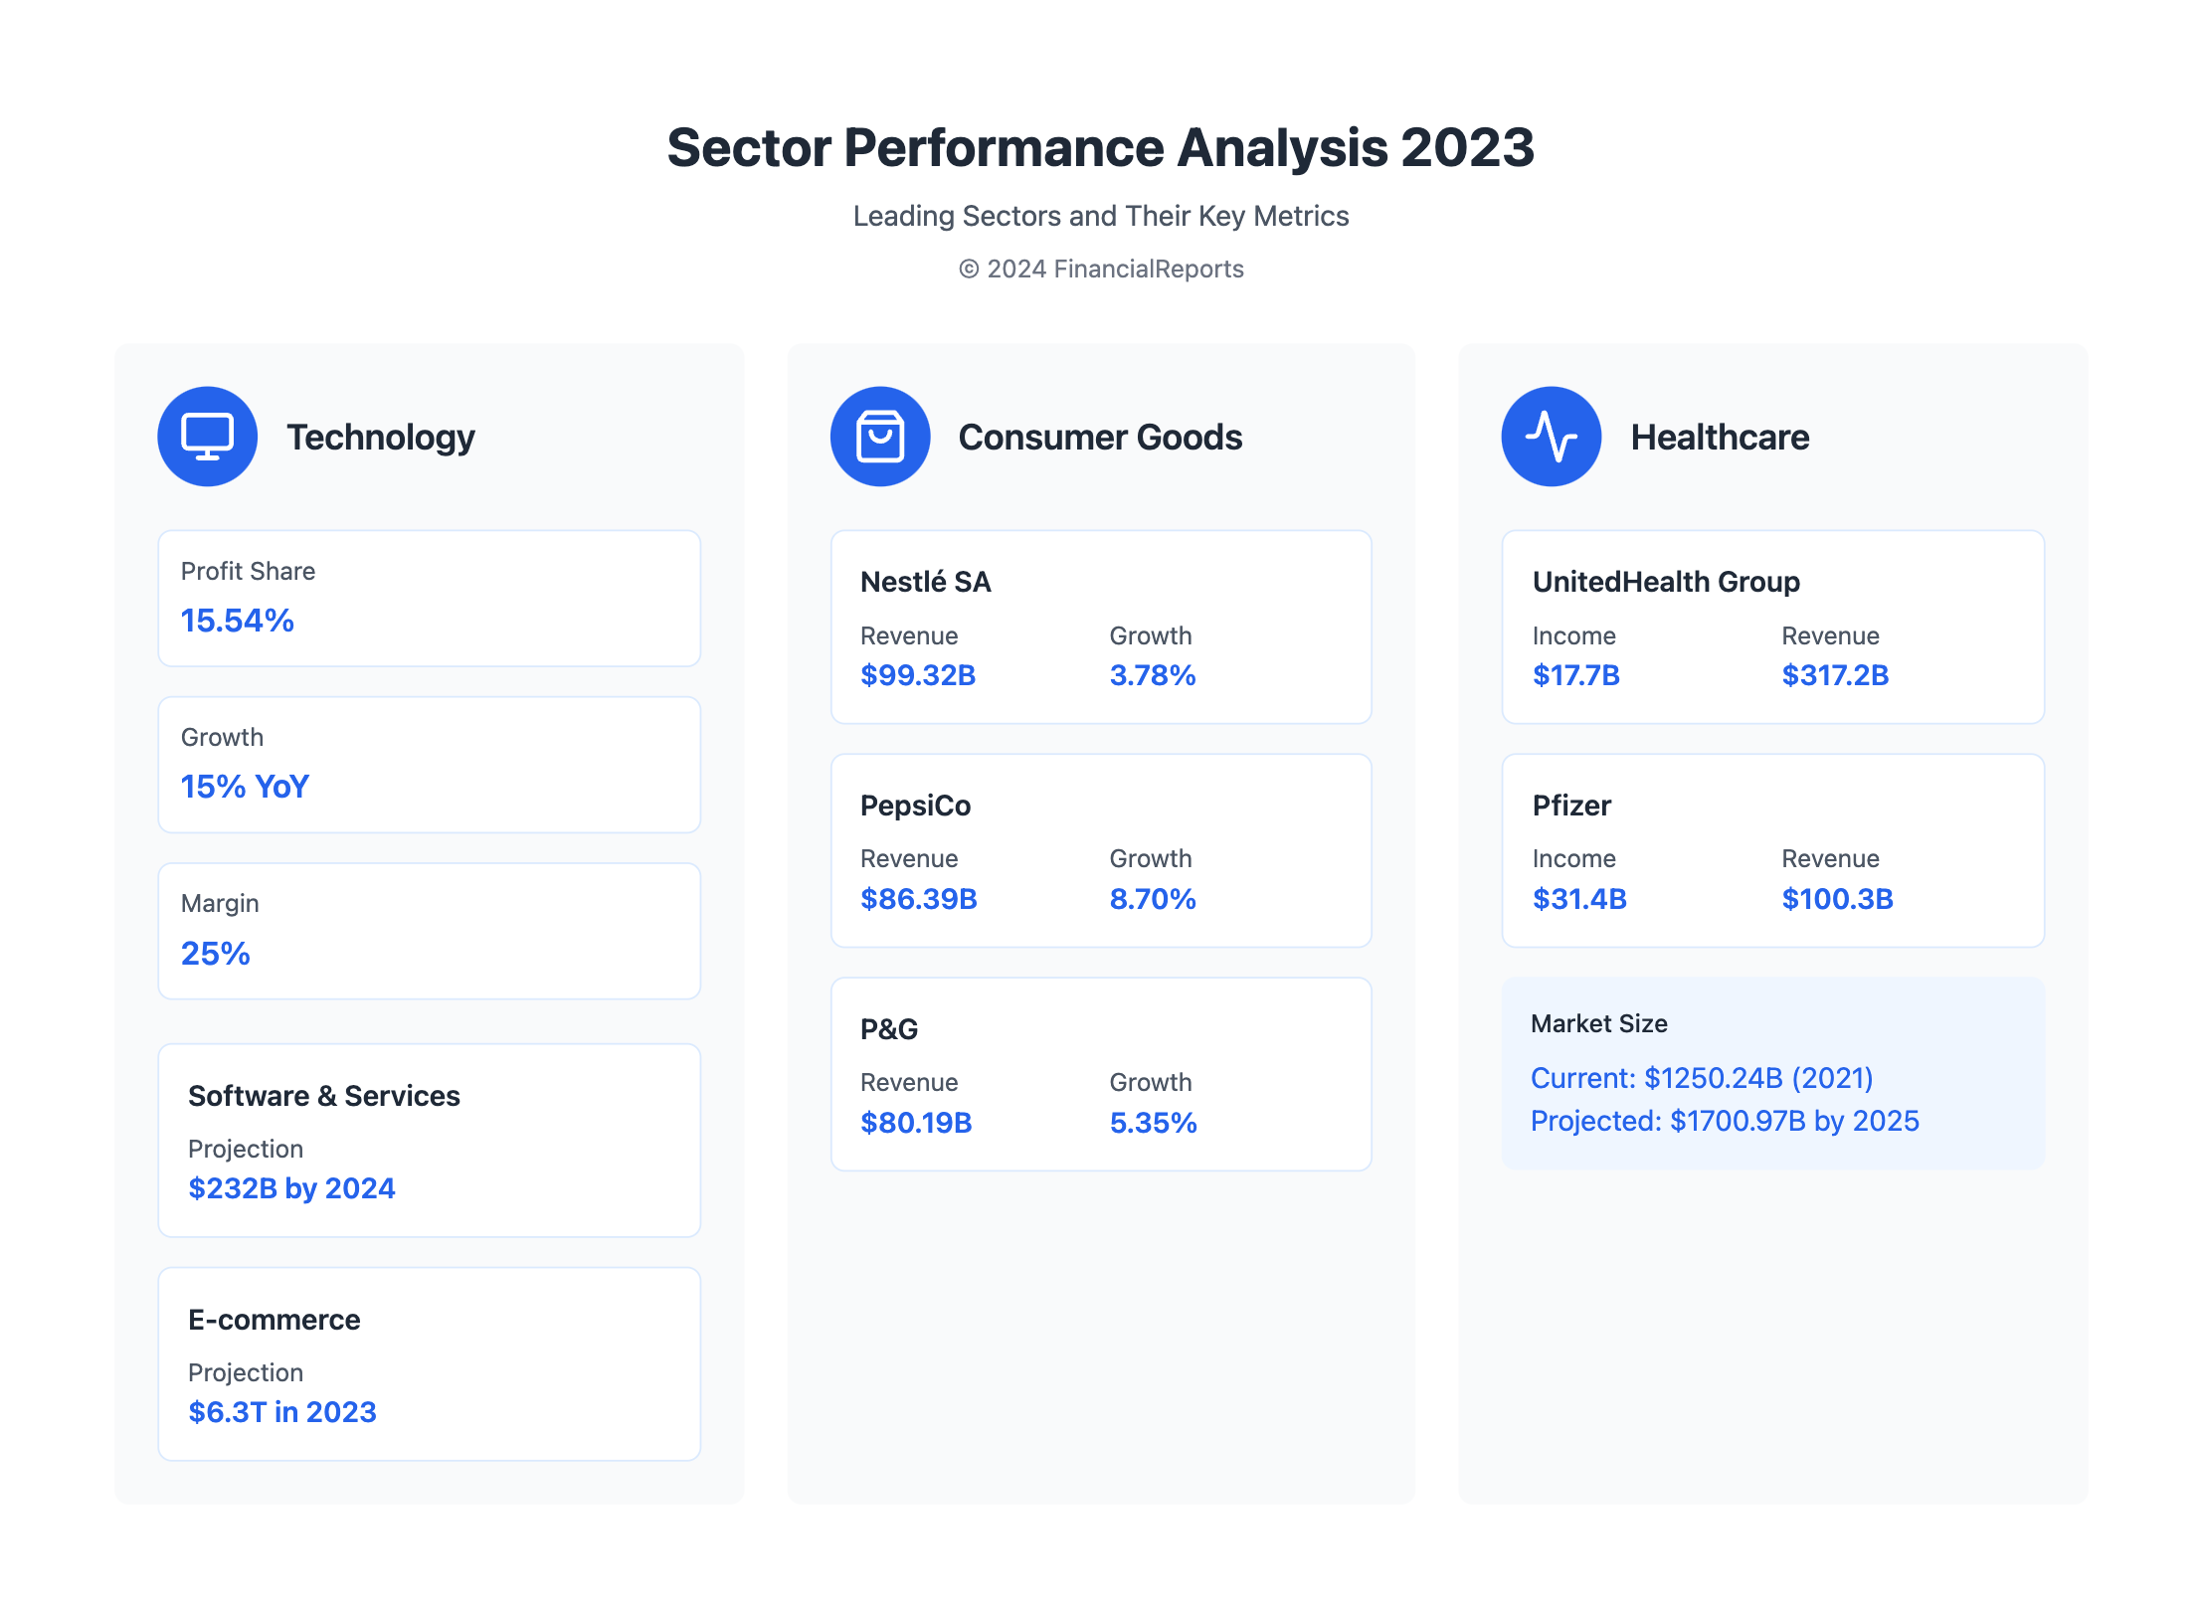Select the Growth 15% YoY card
Image resolution: width=2203 pixels, height=1619 pixels.
click(x=429, y=764)
